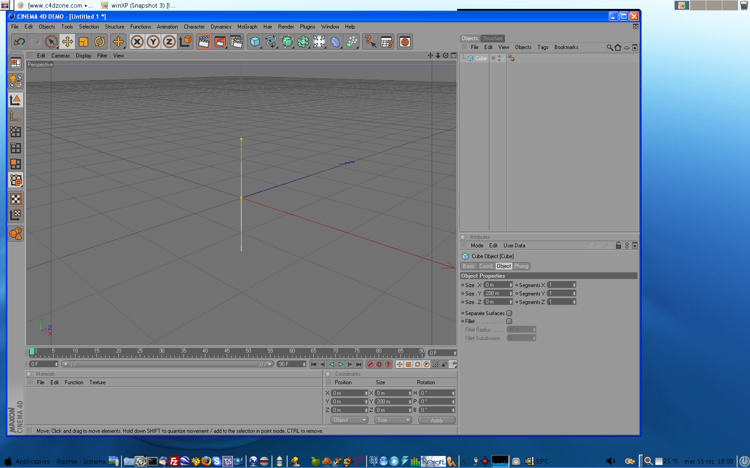Click the Apply button in Coordinates

[x=437, y=420]
